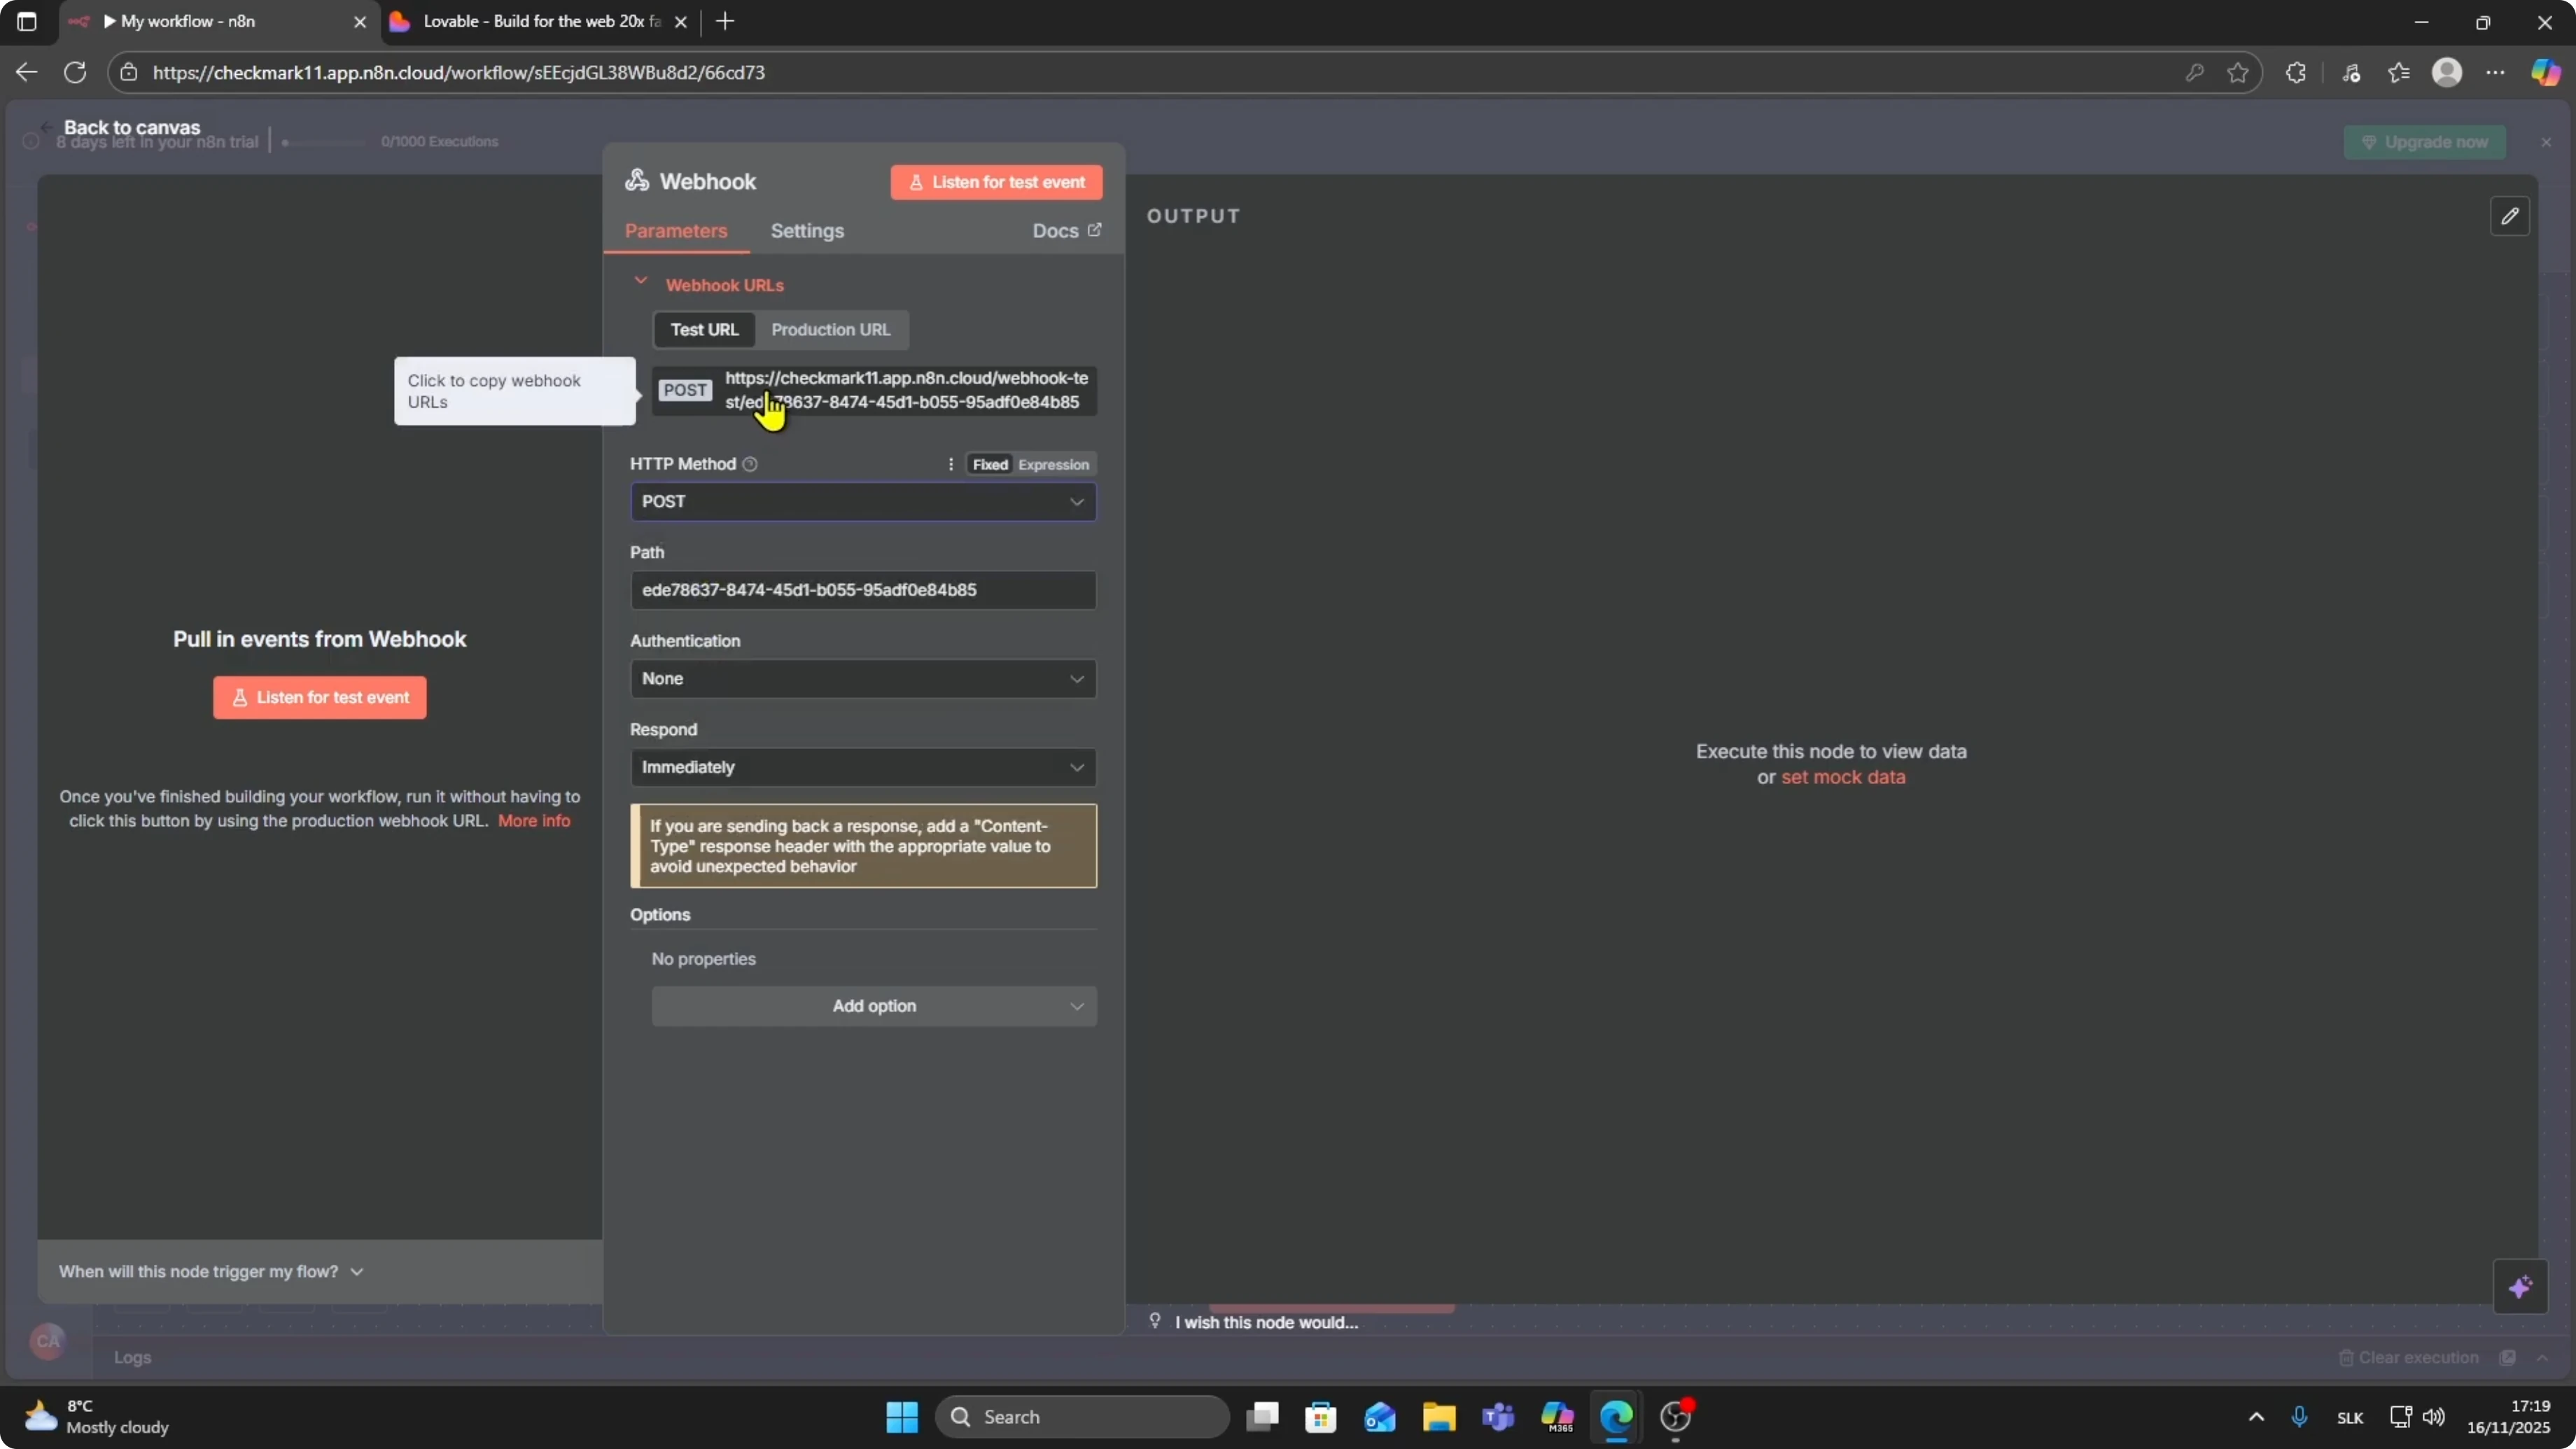Open browser Extensions puzzle icon
This screenshot has width=2576, height=1449.
(2296, 72)
